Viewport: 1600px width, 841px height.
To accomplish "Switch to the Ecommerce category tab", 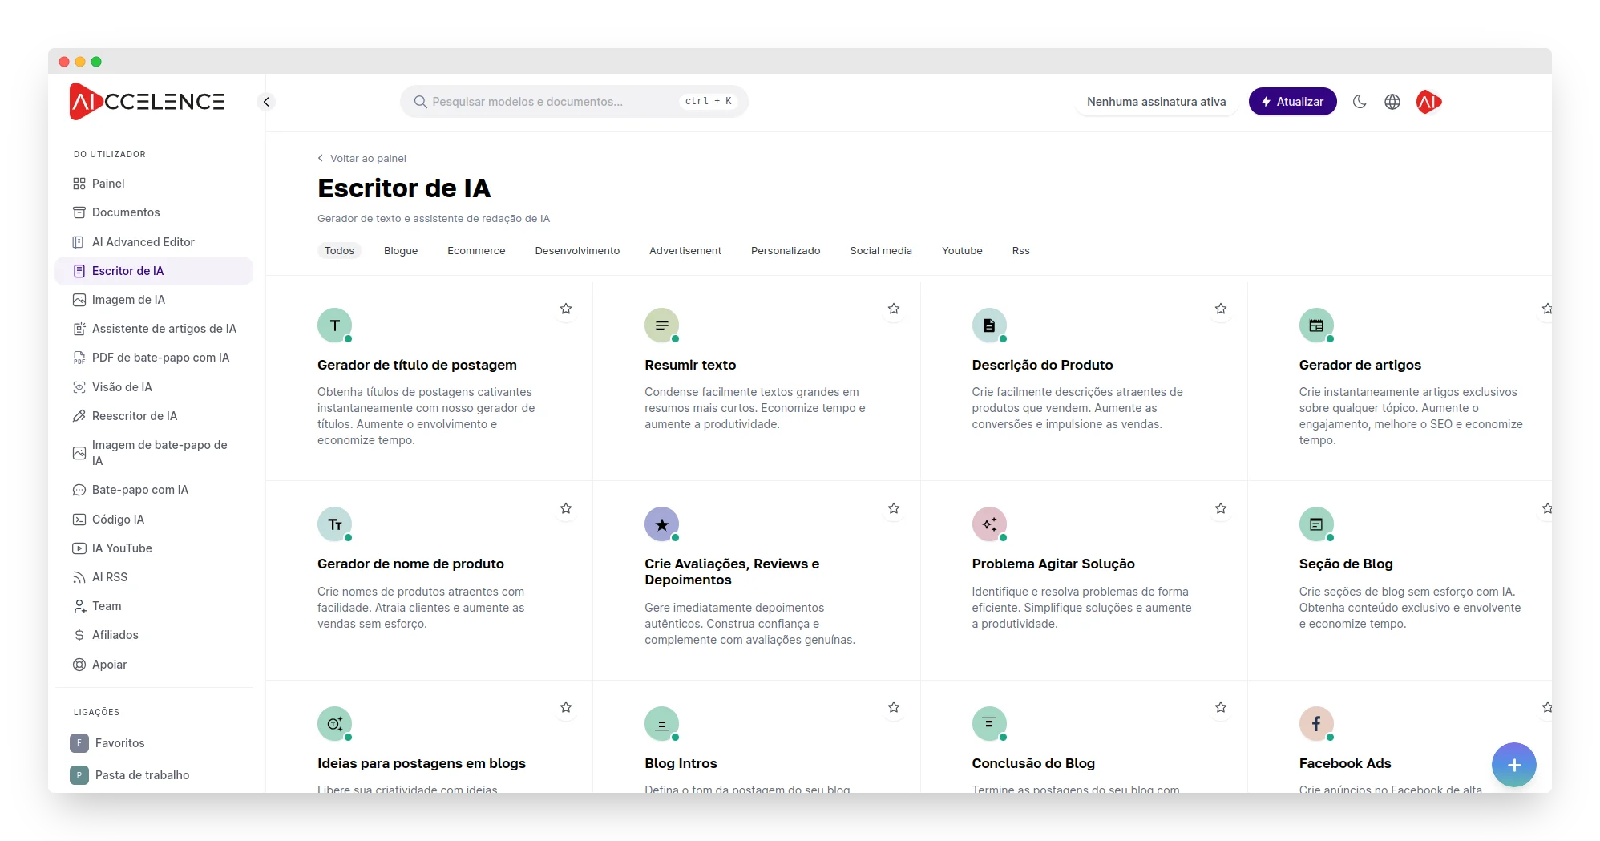I will point(476,251).
